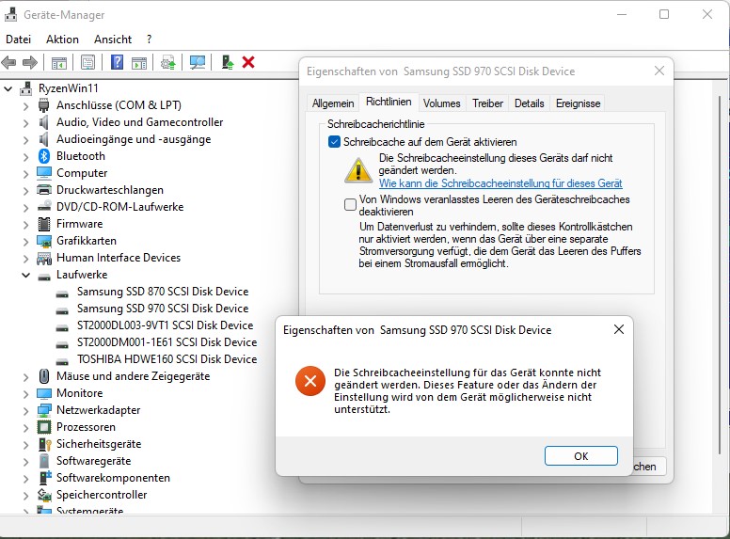730x539 pixels.
Task: Click the Sicherheitsgeräte icon
Action: 44,444
